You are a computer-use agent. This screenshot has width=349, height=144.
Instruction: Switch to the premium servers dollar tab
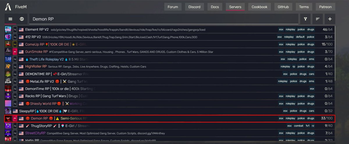click(22, 19)
